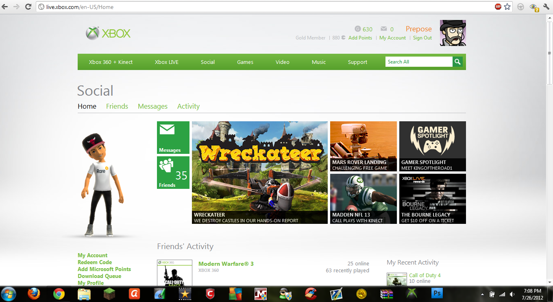The image size is (553, 302).
Task: Click the Redeem Code link
Action: tap(95, 262)
